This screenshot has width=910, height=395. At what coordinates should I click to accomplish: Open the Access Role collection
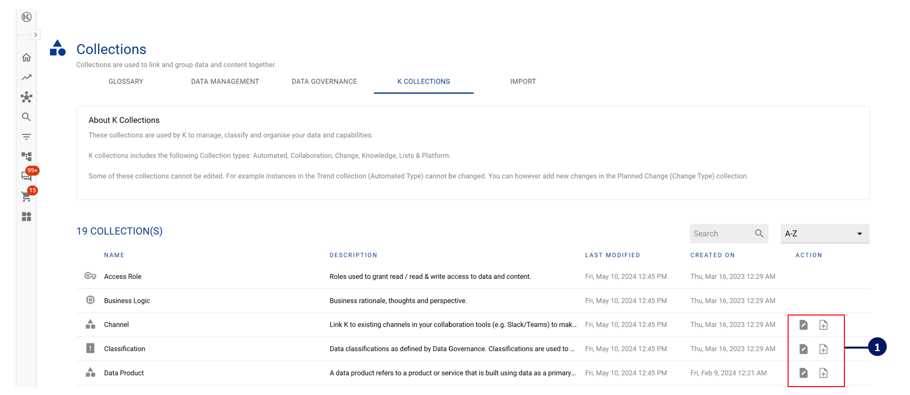coord(123,276)
